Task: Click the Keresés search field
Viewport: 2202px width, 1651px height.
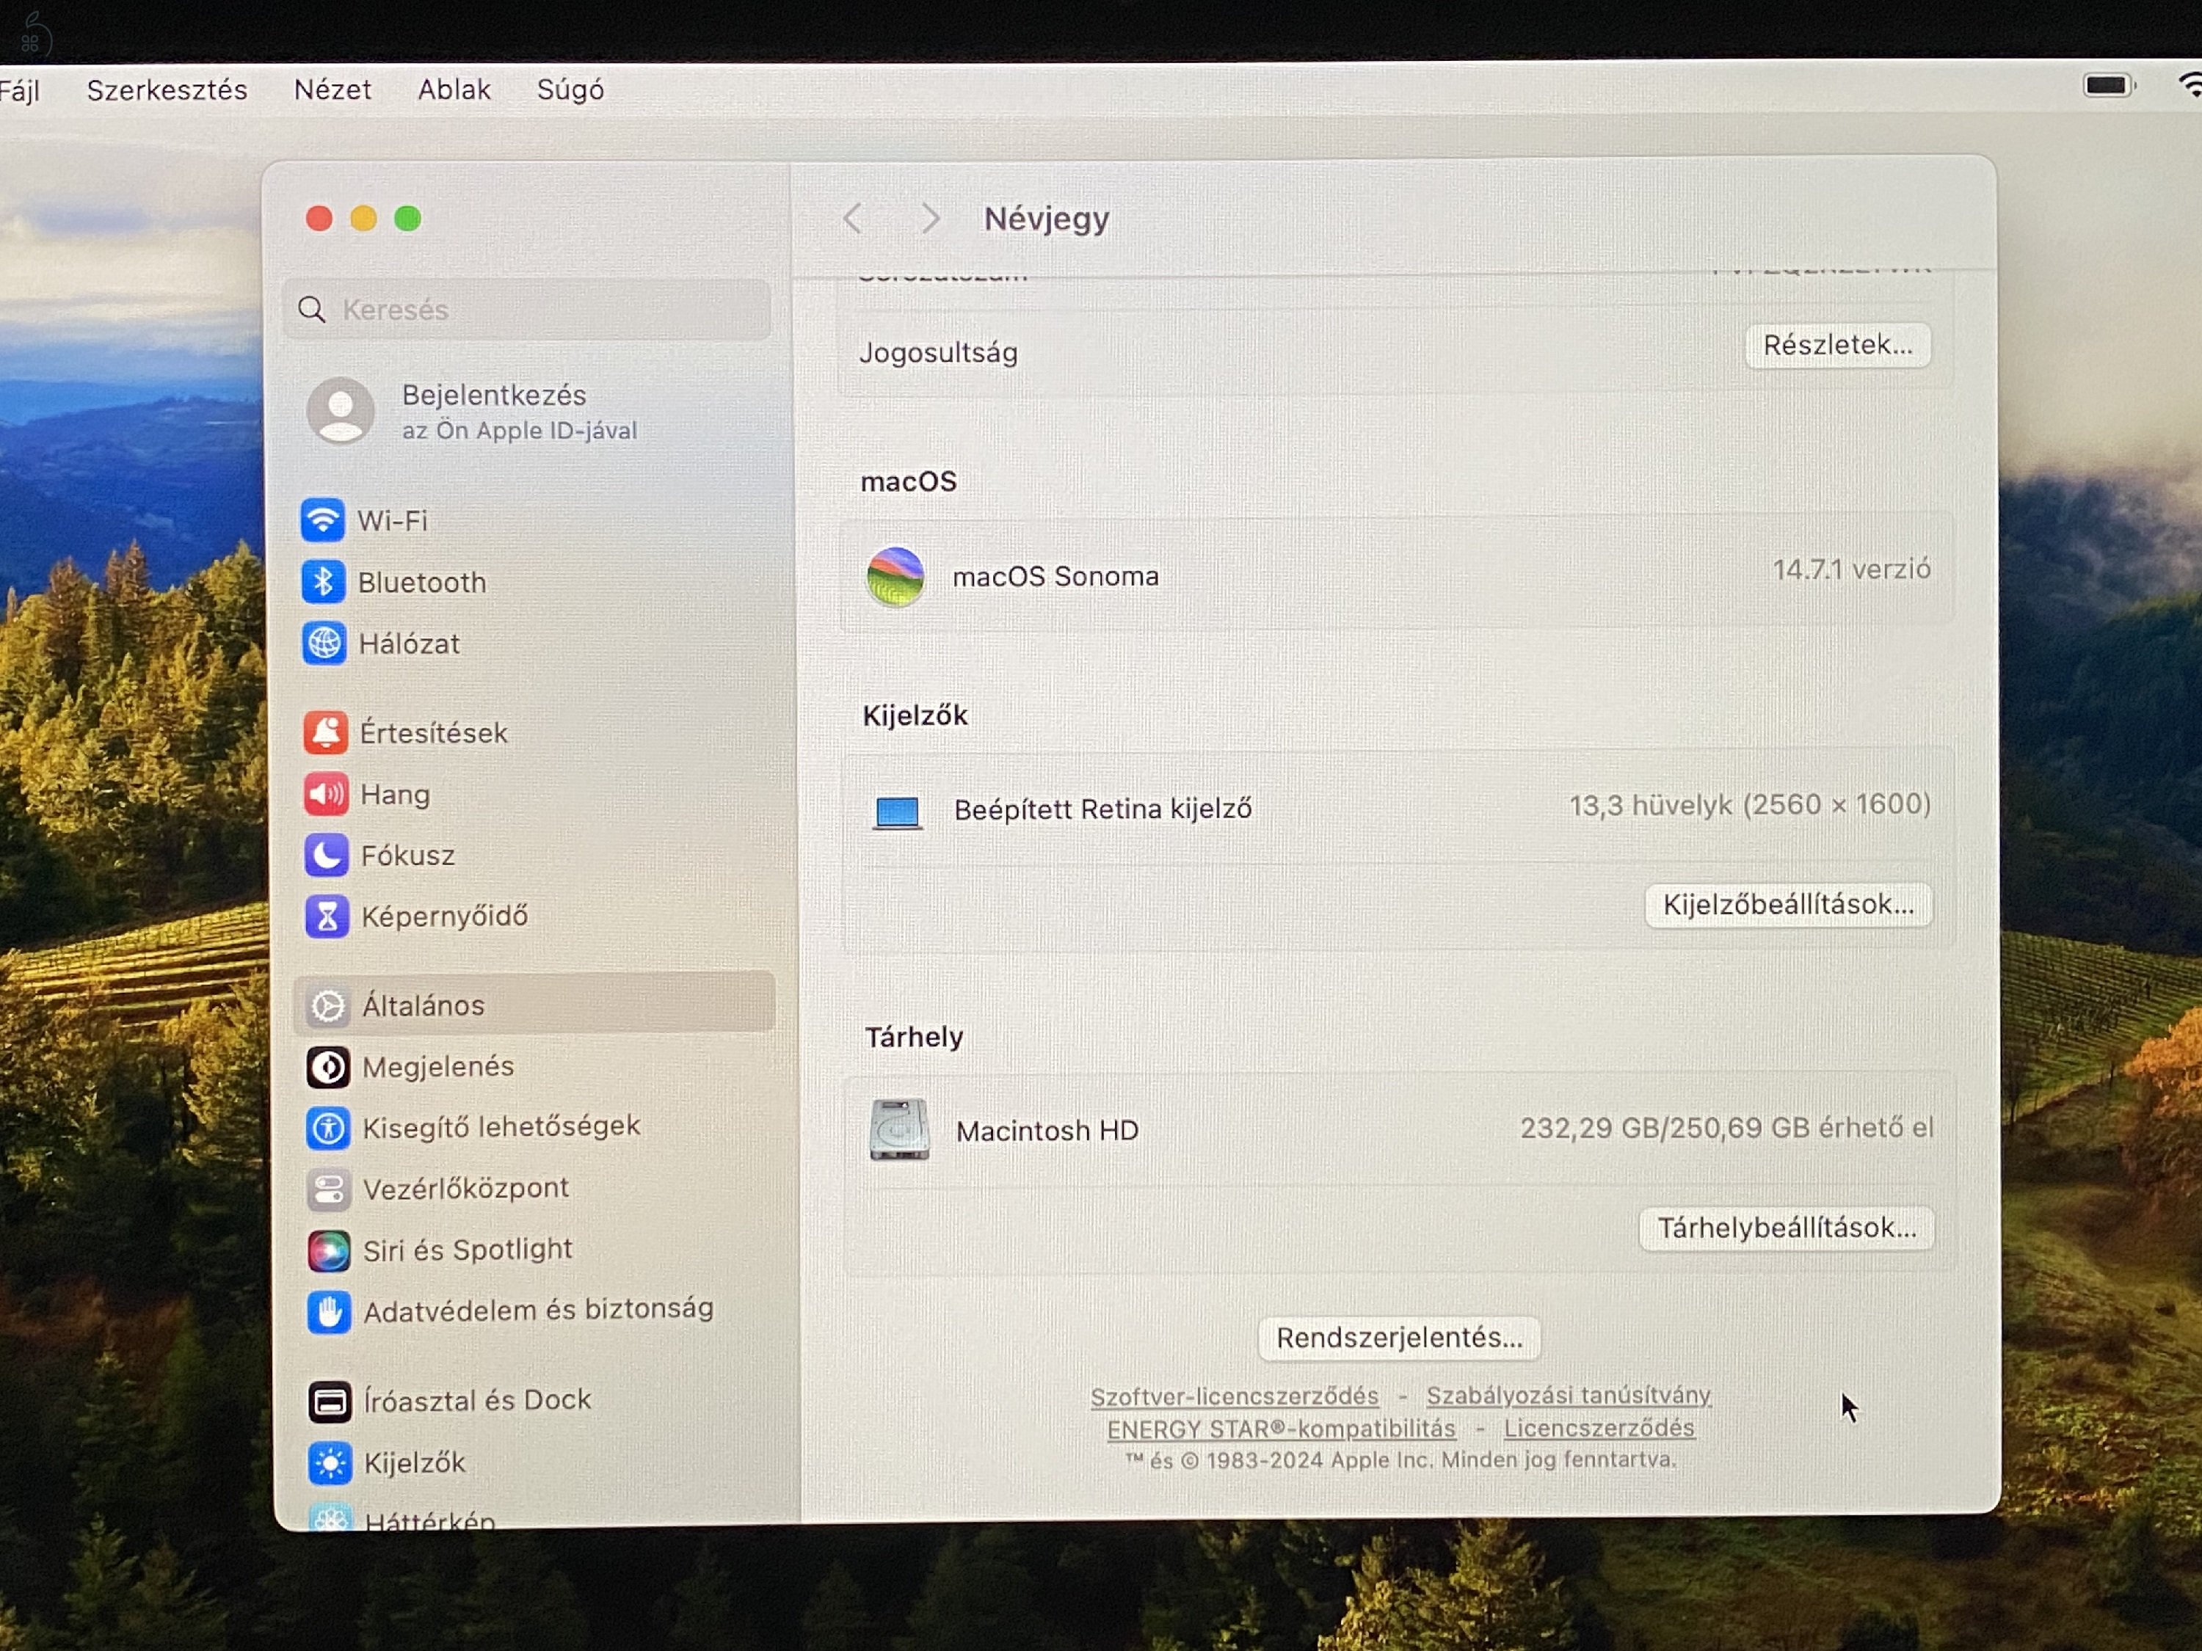Action: pos(528,310)
